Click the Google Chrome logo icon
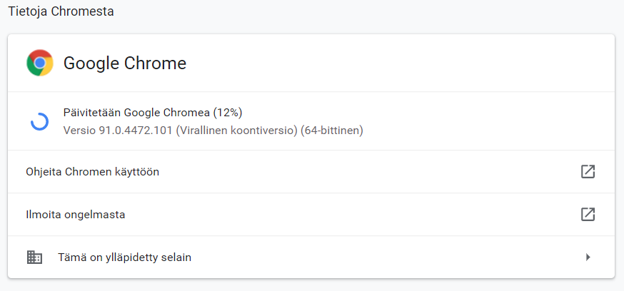 pos(40,63)
